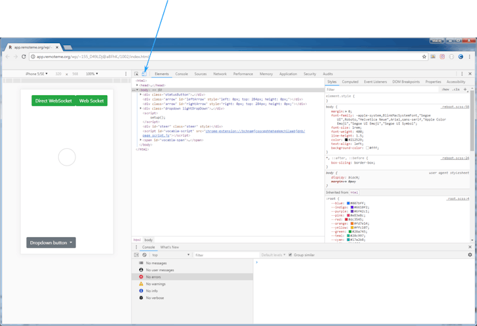Open the chrome-extension script source link
477x326 pixels.
tap(255, 131)
